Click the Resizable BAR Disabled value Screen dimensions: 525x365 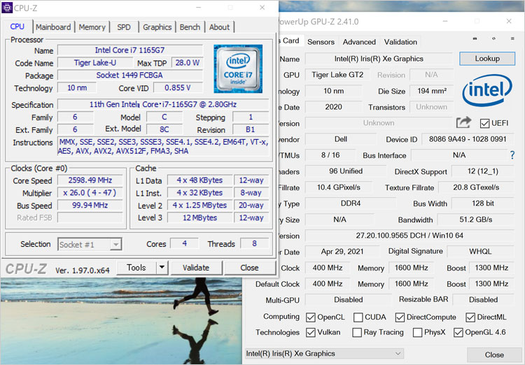[x=483, y=300]
